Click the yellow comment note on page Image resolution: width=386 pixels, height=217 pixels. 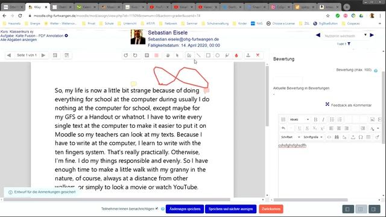133,84
